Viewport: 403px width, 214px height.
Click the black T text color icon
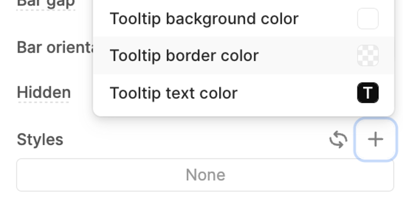[368, 93]
